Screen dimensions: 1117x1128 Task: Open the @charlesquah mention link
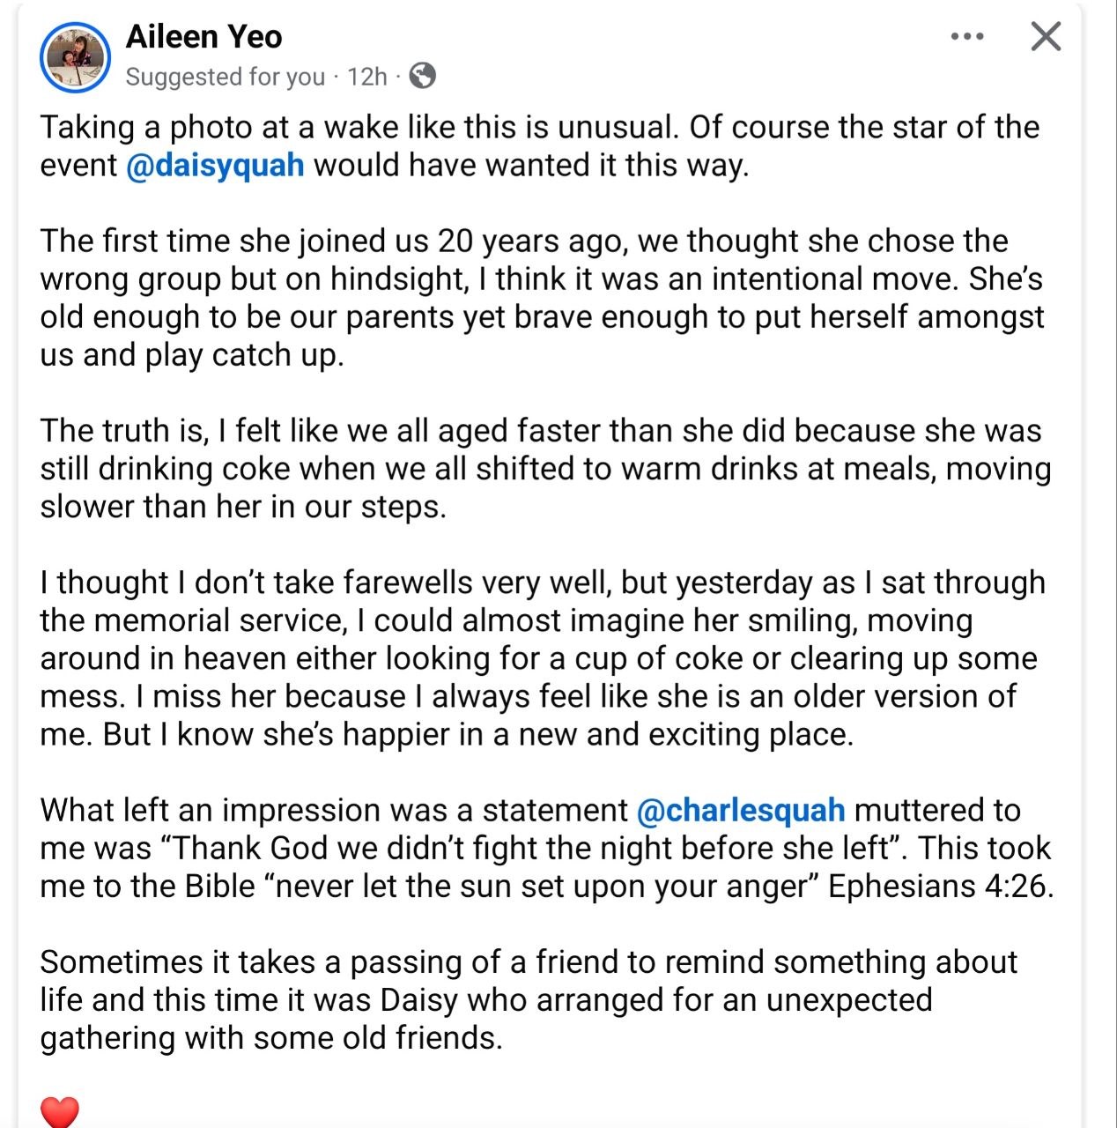[740, 810]
